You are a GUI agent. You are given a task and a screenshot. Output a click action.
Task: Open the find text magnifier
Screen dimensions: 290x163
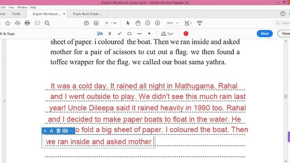pyautogui.click(x=47, y=23)
